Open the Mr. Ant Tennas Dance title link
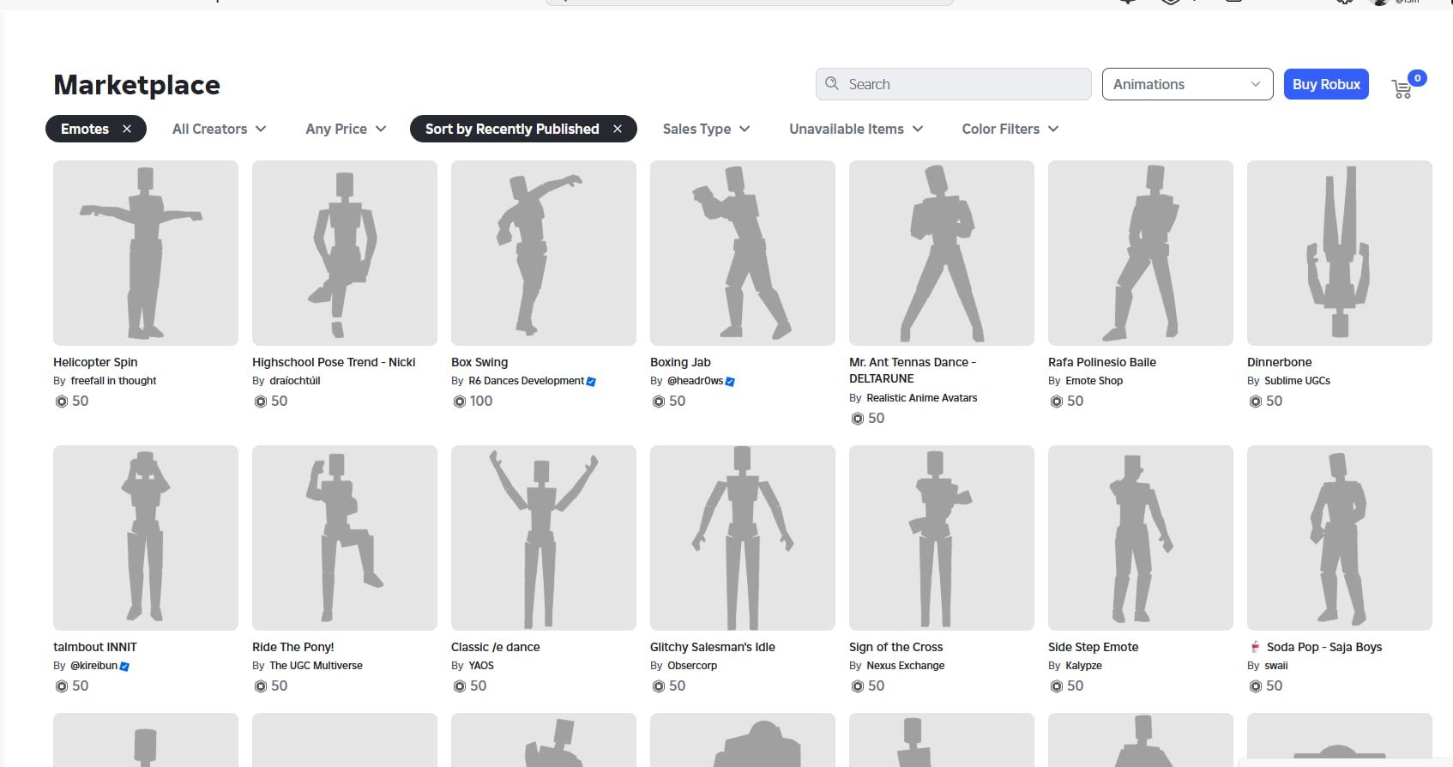This screenshot has width=1453, height=767. point(913,371)
